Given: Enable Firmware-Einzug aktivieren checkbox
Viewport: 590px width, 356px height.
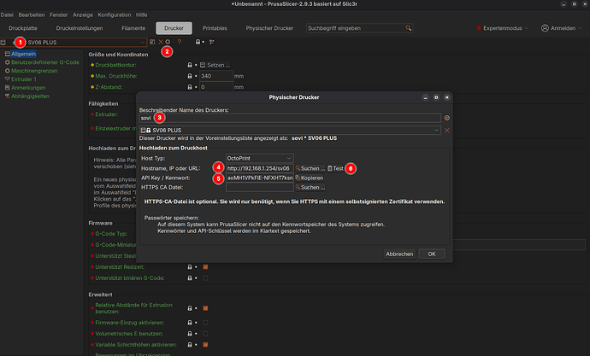Looking at the screenshot, I should [205, 323].
